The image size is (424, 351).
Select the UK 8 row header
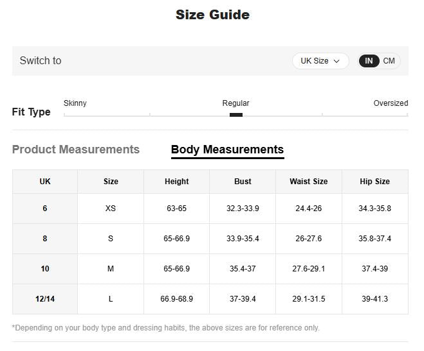tap(45, 239)
